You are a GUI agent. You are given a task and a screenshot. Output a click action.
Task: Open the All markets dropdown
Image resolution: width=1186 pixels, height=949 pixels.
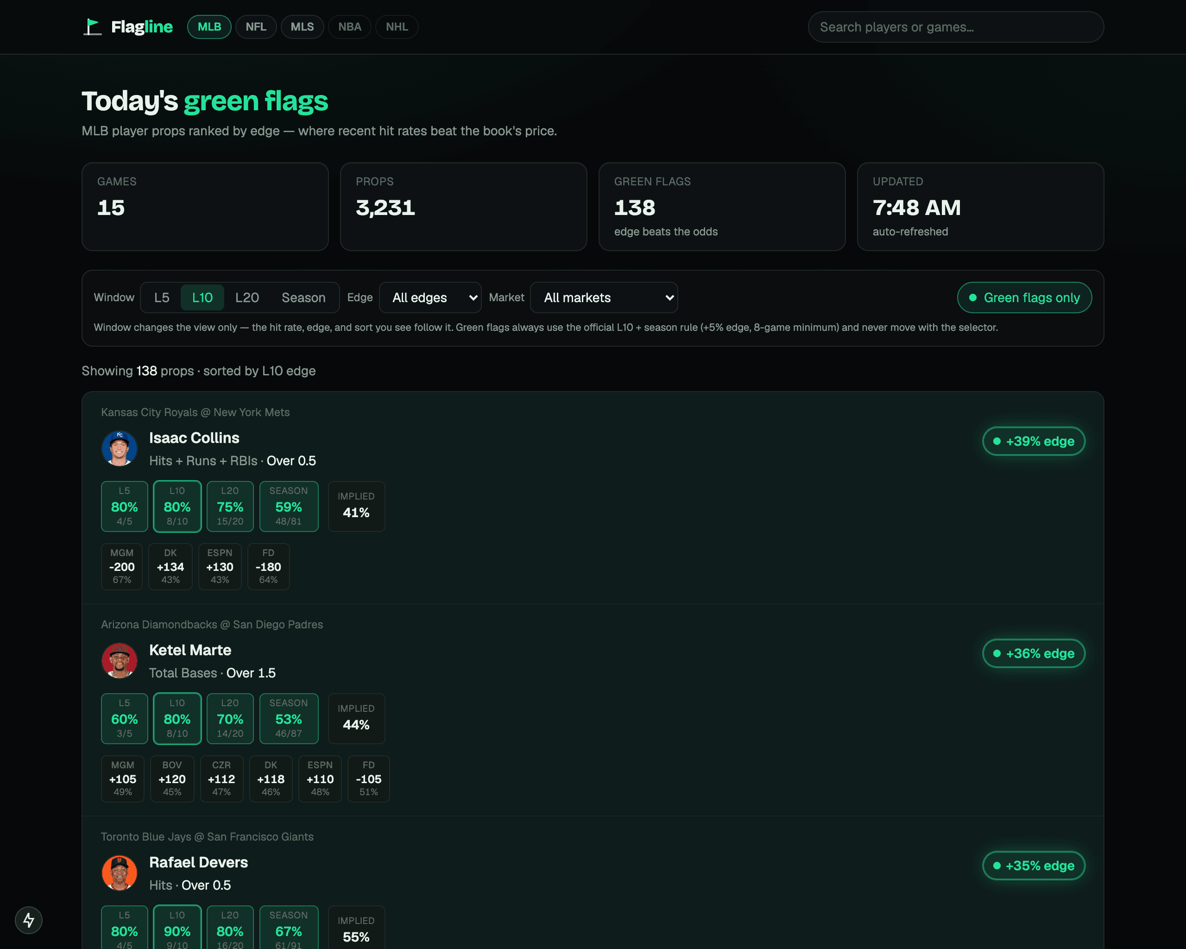[604, 297]
